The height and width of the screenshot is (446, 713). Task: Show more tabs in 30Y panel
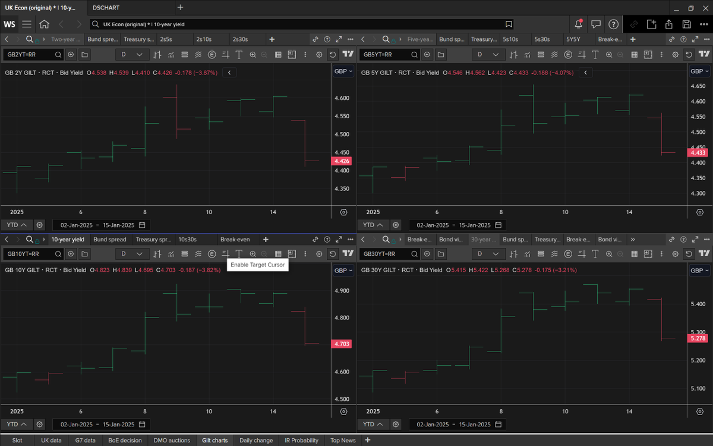click(x=633, y=240)
